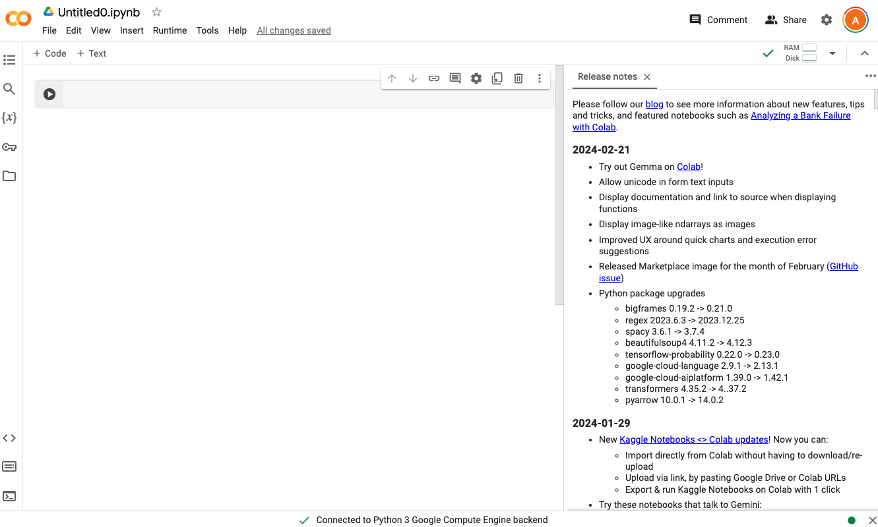Click inside the empty code cell editor

pos(307,94)
